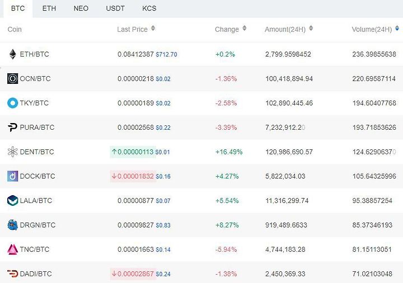Open the DRGN/BTC trading pair
The image size is (403, 283).
[x=38, y=225]
